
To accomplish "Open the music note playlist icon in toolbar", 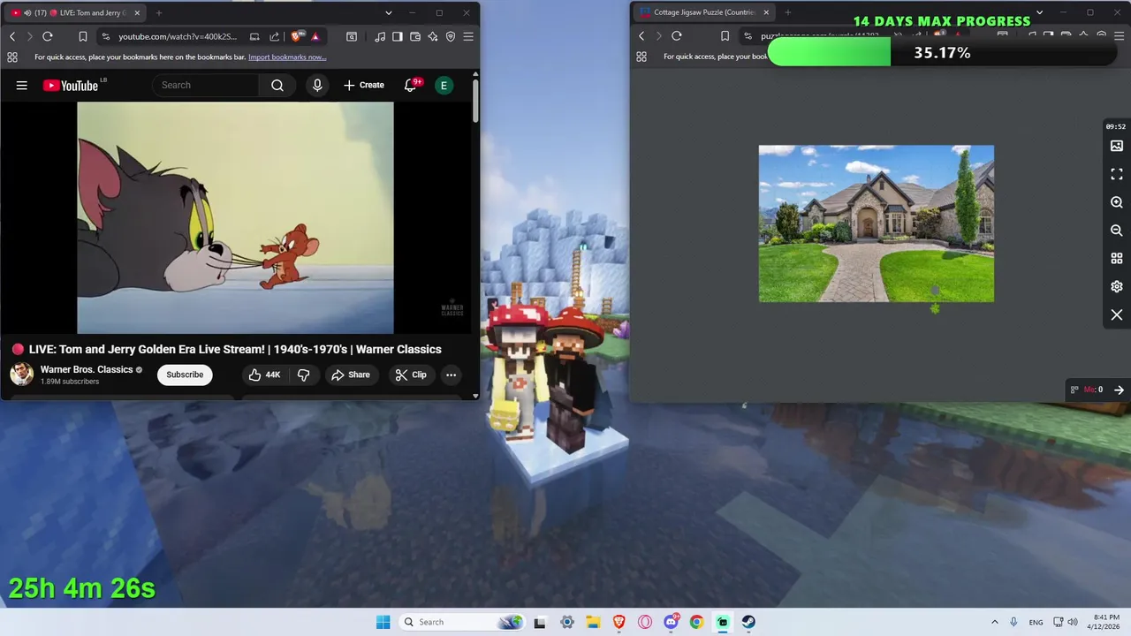I will click(x=380, y=36).
